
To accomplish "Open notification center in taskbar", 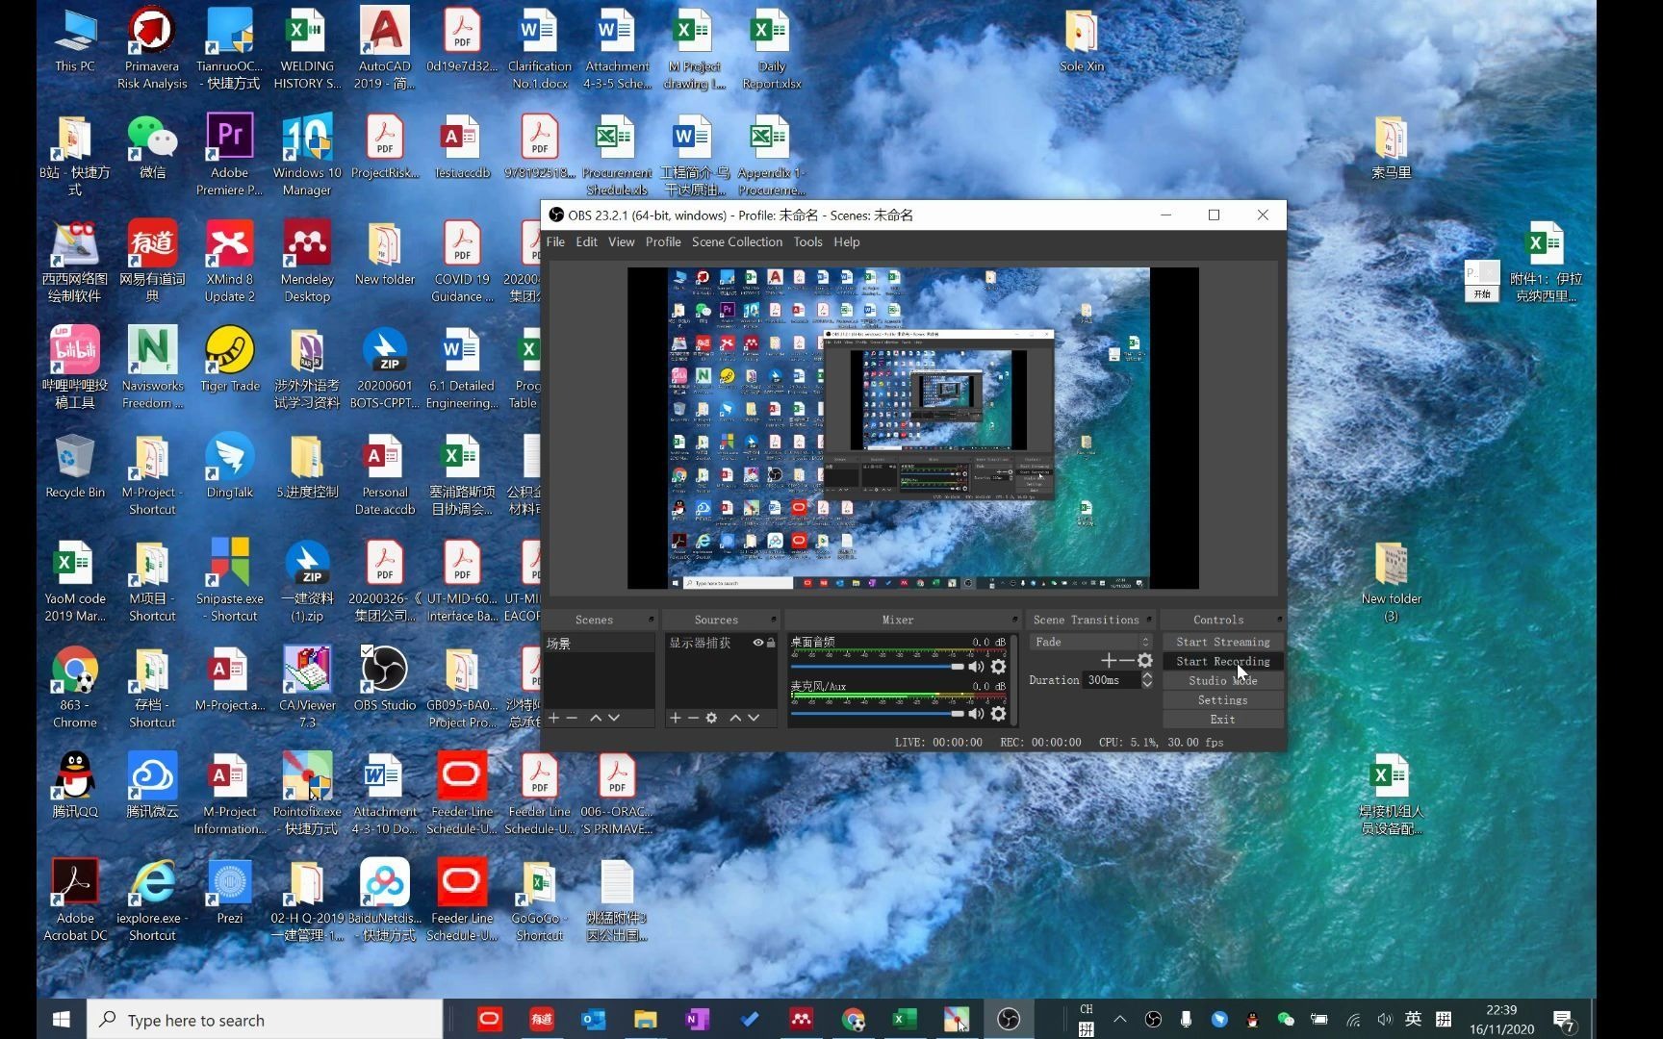I will point(1564,1020).
